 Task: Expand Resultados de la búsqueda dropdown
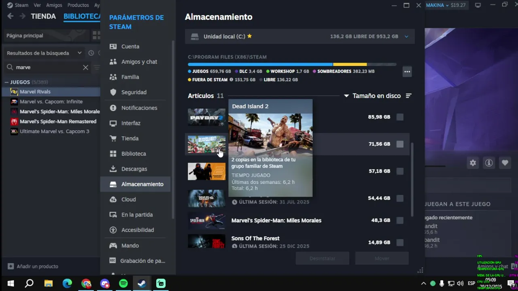coord(44,53)
